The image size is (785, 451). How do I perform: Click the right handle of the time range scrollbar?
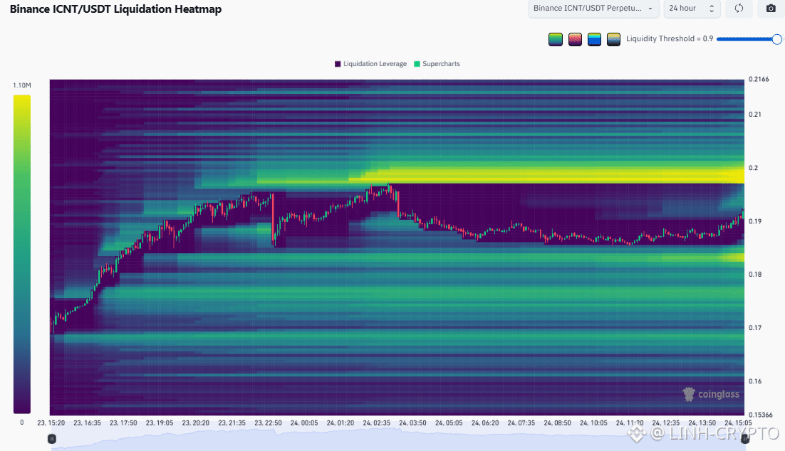pos(745,439)
